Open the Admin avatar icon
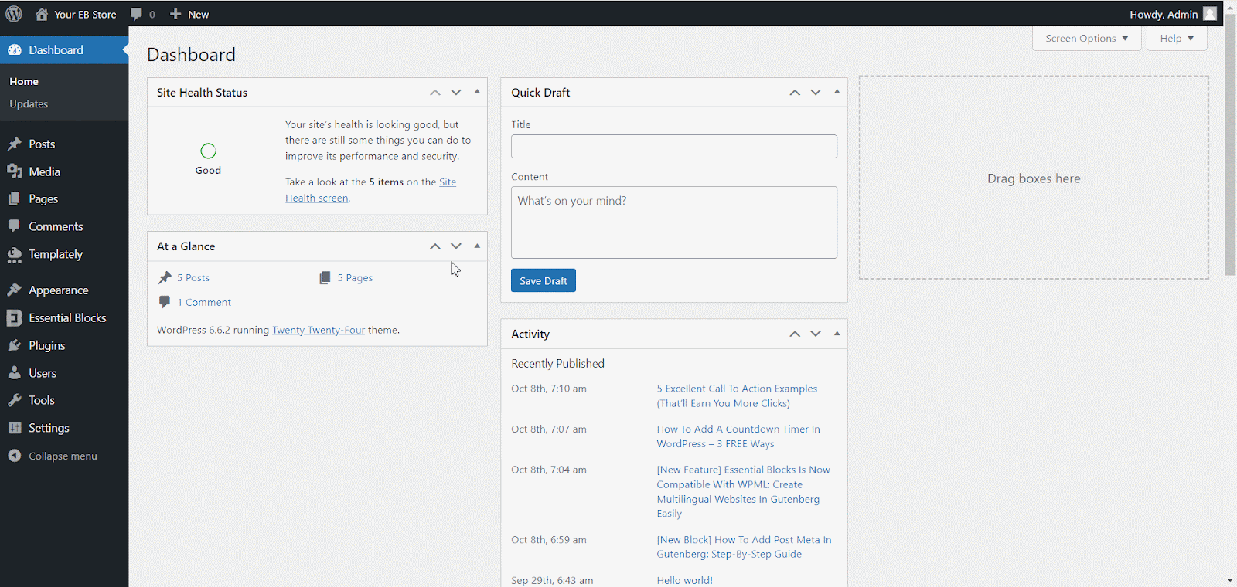Screen dimensions: 1237x587 1210,14
